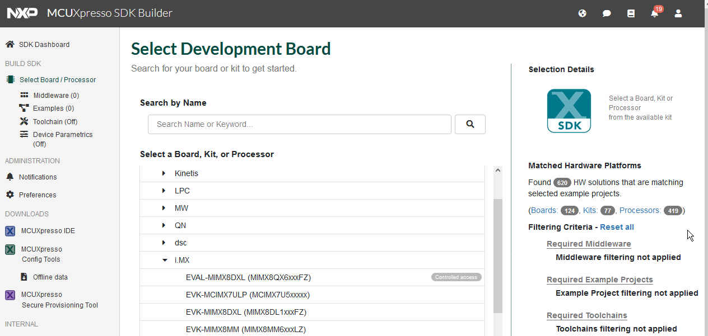This screenshot has width=708, height=336.
Task: Open the chat feedback bubble icon
Action: [x=606, y=13]
